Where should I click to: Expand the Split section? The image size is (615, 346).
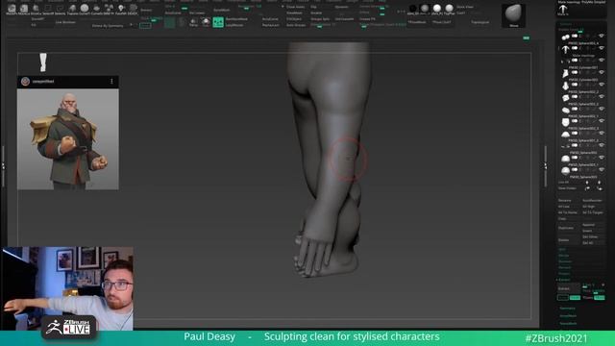click(x=561, y=250)
